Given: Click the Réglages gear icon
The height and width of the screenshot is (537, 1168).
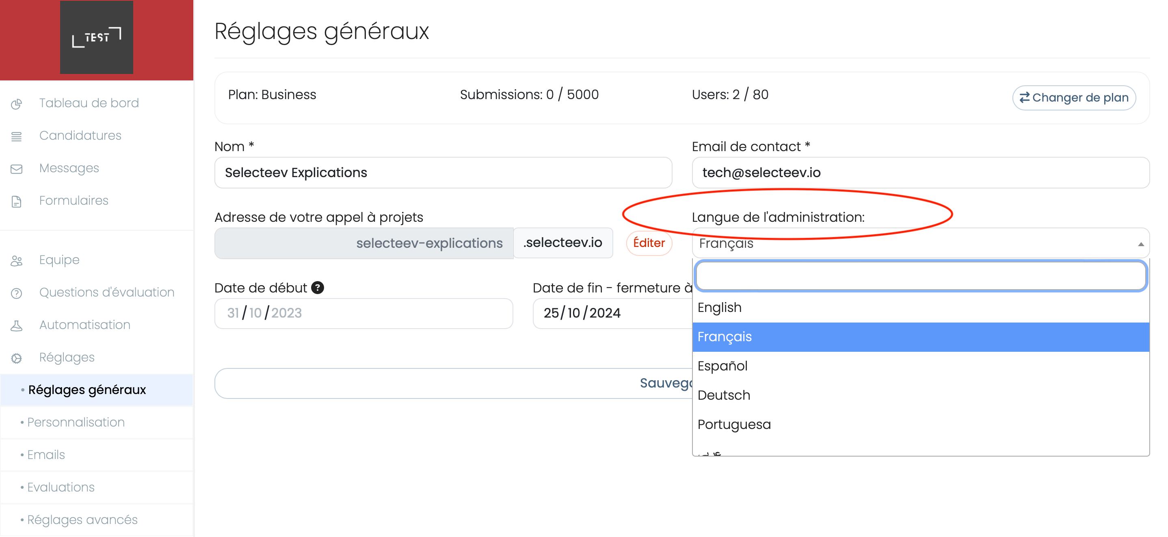Looking at the screenshot, I should click(x=16, y=358).
